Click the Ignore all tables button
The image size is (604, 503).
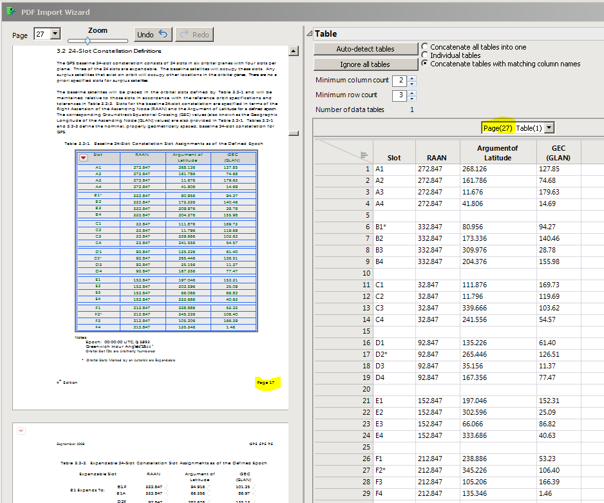365,64
